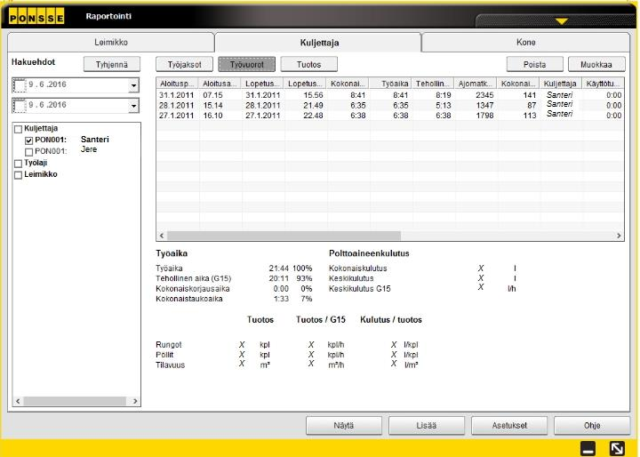The image size is (640, 457).
Task: Sort by the Ajomatk... column header
Action: (476, 84)
